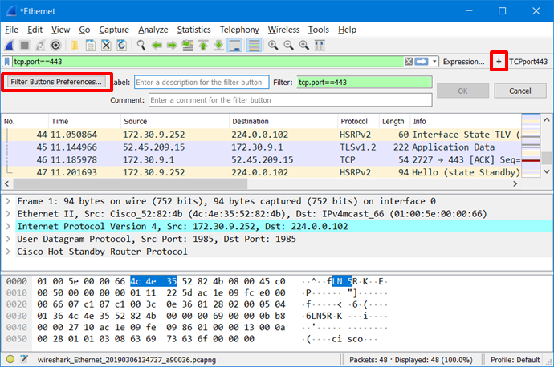Go back to previous packet
554x367 pixels.
pos(157,46)
